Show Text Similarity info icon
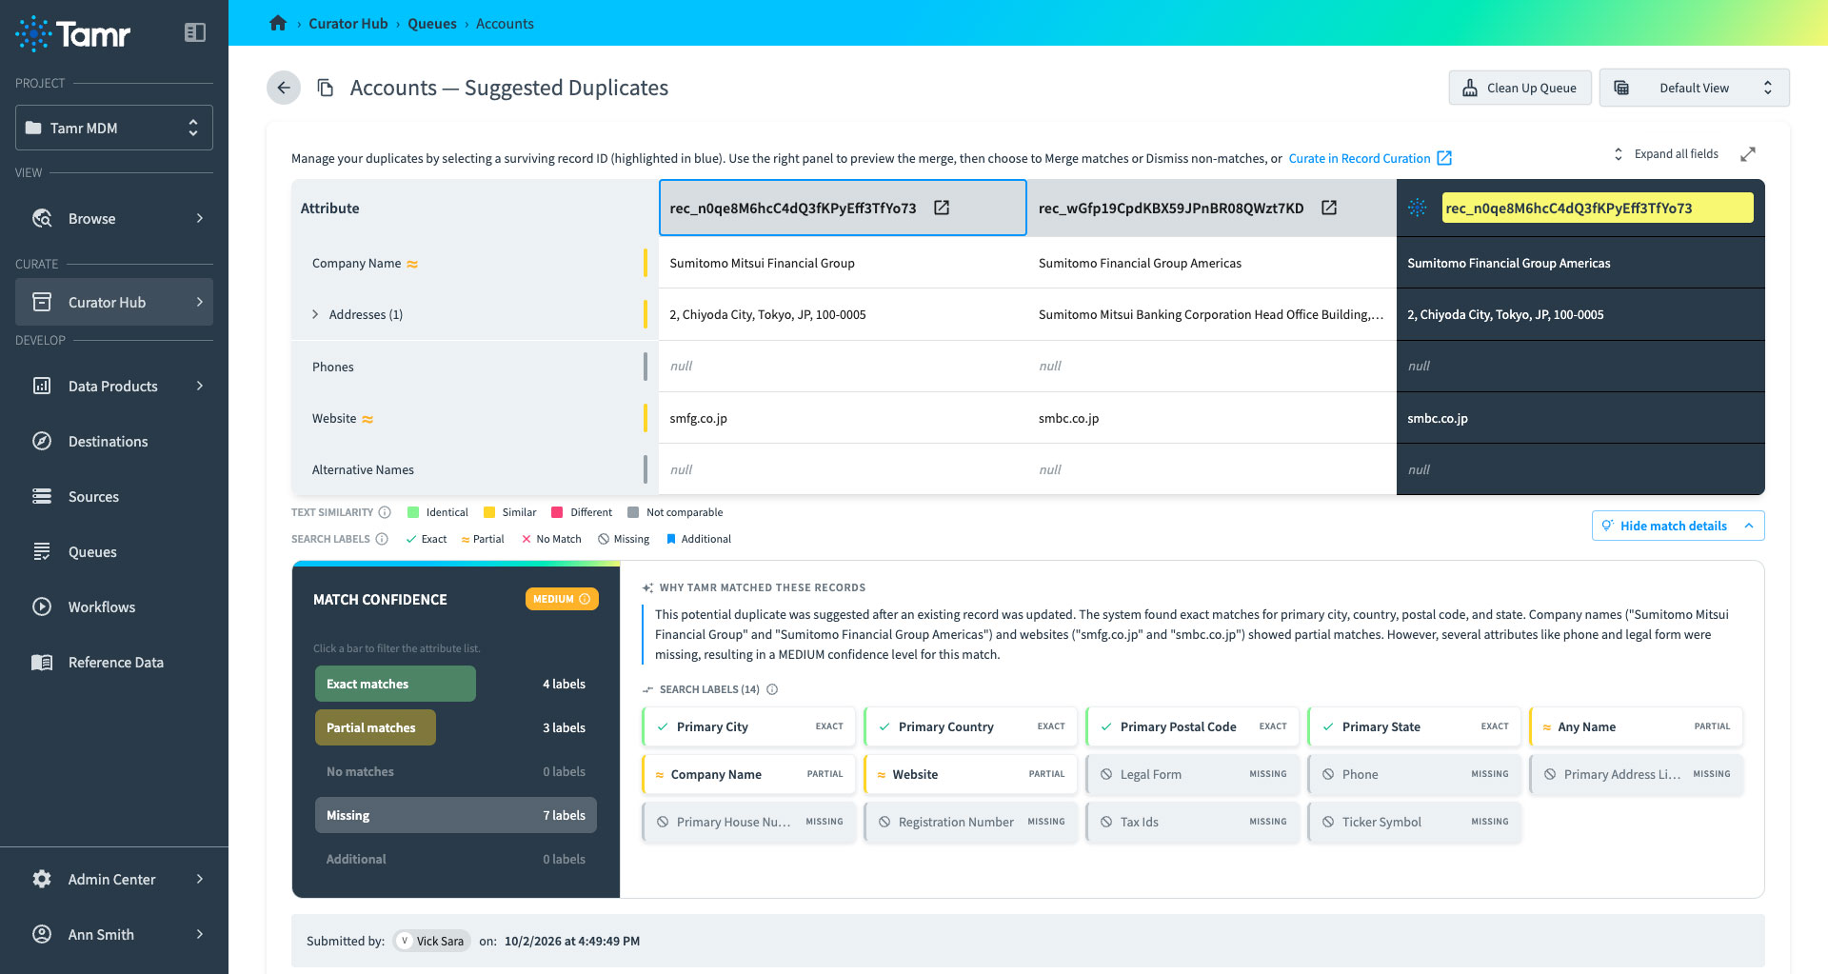Screen dimensions: 1828x974 [x=385, y=512]
